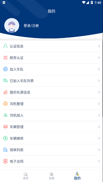Open the 已加入车队列表 entry

[51, 81]
